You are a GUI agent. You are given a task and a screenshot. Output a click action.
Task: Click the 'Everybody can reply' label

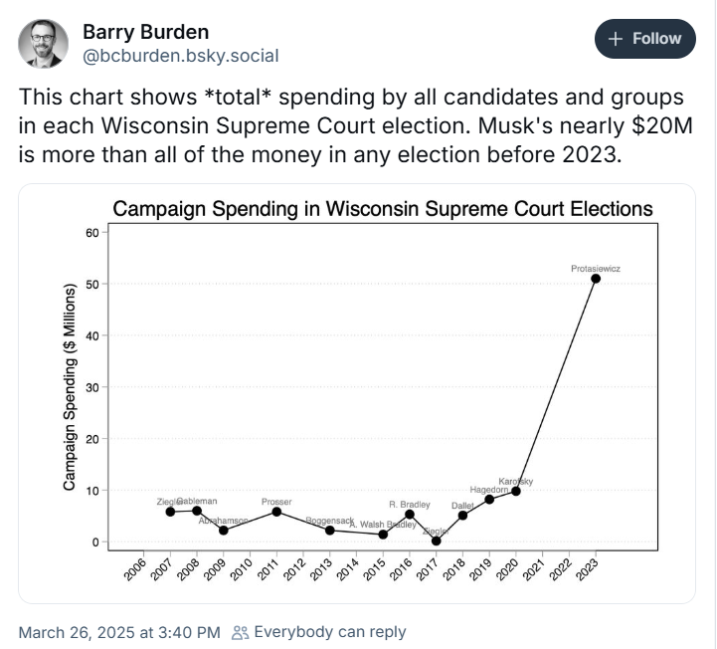(x=330, y=632)
